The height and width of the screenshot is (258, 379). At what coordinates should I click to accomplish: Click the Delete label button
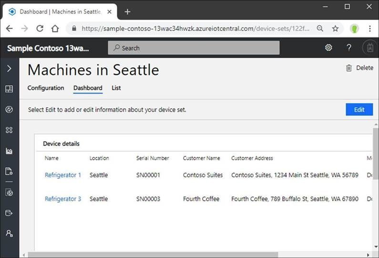365,68
